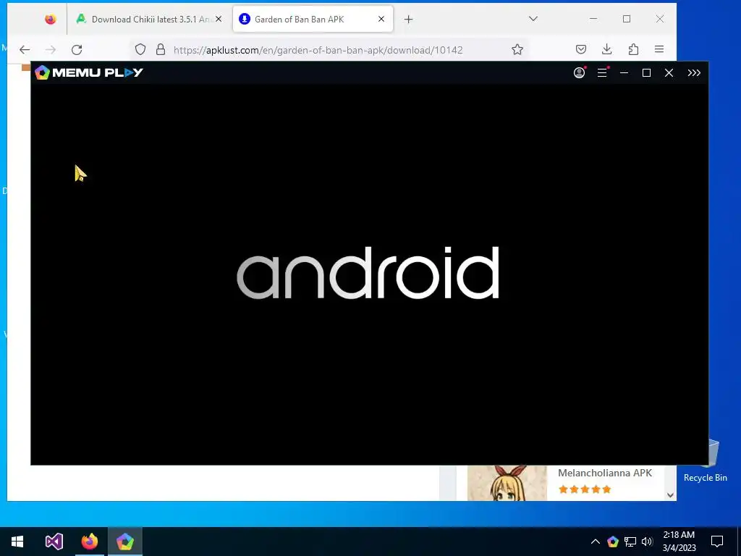Open the tracking protection shield icon
The width and height of the screenshot is (741, 556).
(140, 50)
